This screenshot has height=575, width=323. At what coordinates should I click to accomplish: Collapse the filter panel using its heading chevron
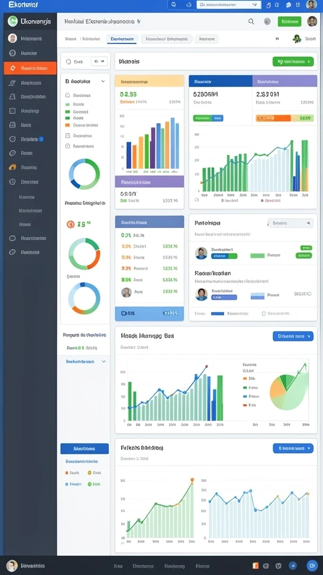coord(103,81)
